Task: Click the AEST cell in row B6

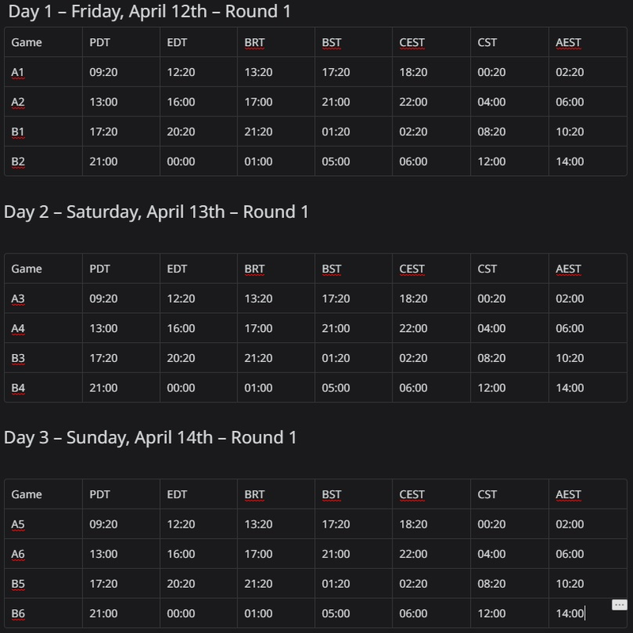Action: pyautogui.click(x=587, y=613)
